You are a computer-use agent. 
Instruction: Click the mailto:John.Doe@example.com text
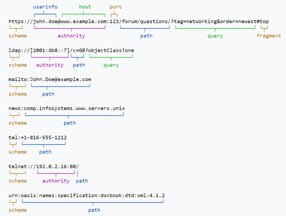(x=50, y=79)
